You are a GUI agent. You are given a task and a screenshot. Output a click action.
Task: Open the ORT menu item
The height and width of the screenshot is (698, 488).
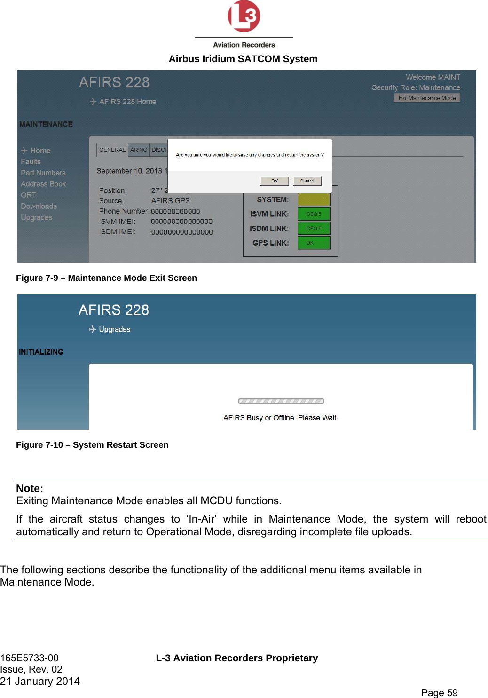point(28,195)
